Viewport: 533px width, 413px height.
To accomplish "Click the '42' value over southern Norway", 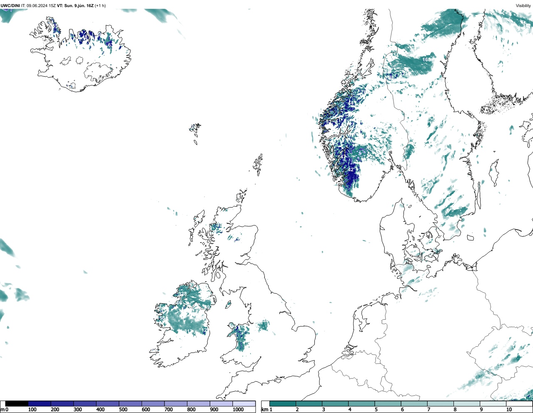I will pos(351,170).
